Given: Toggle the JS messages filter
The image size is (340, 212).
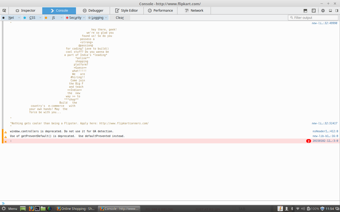Looking at the screenshot, I should pyautogui.click(x=51, y=17).
